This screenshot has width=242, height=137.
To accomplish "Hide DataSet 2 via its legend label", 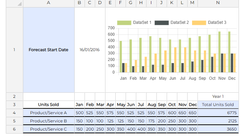I will pyautogui.click(x=179, y=22).
